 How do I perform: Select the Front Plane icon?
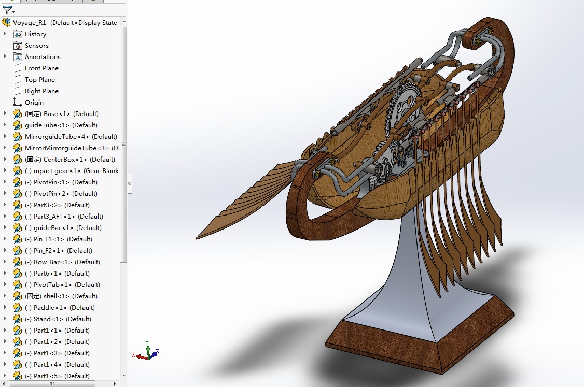click(x=18, y=68)
